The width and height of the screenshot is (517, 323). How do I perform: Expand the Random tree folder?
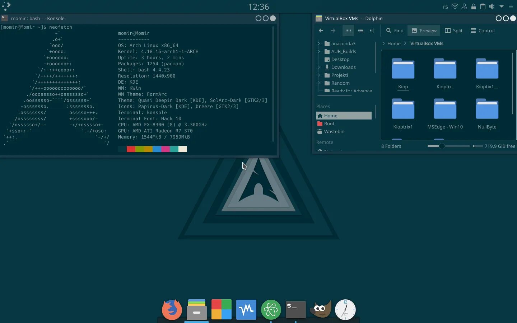(319, 83)
